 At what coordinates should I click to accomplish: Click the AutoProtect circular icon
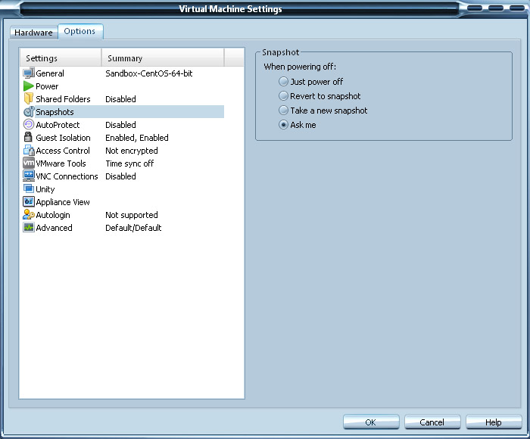pyautogui.click(x=29, y=124)
